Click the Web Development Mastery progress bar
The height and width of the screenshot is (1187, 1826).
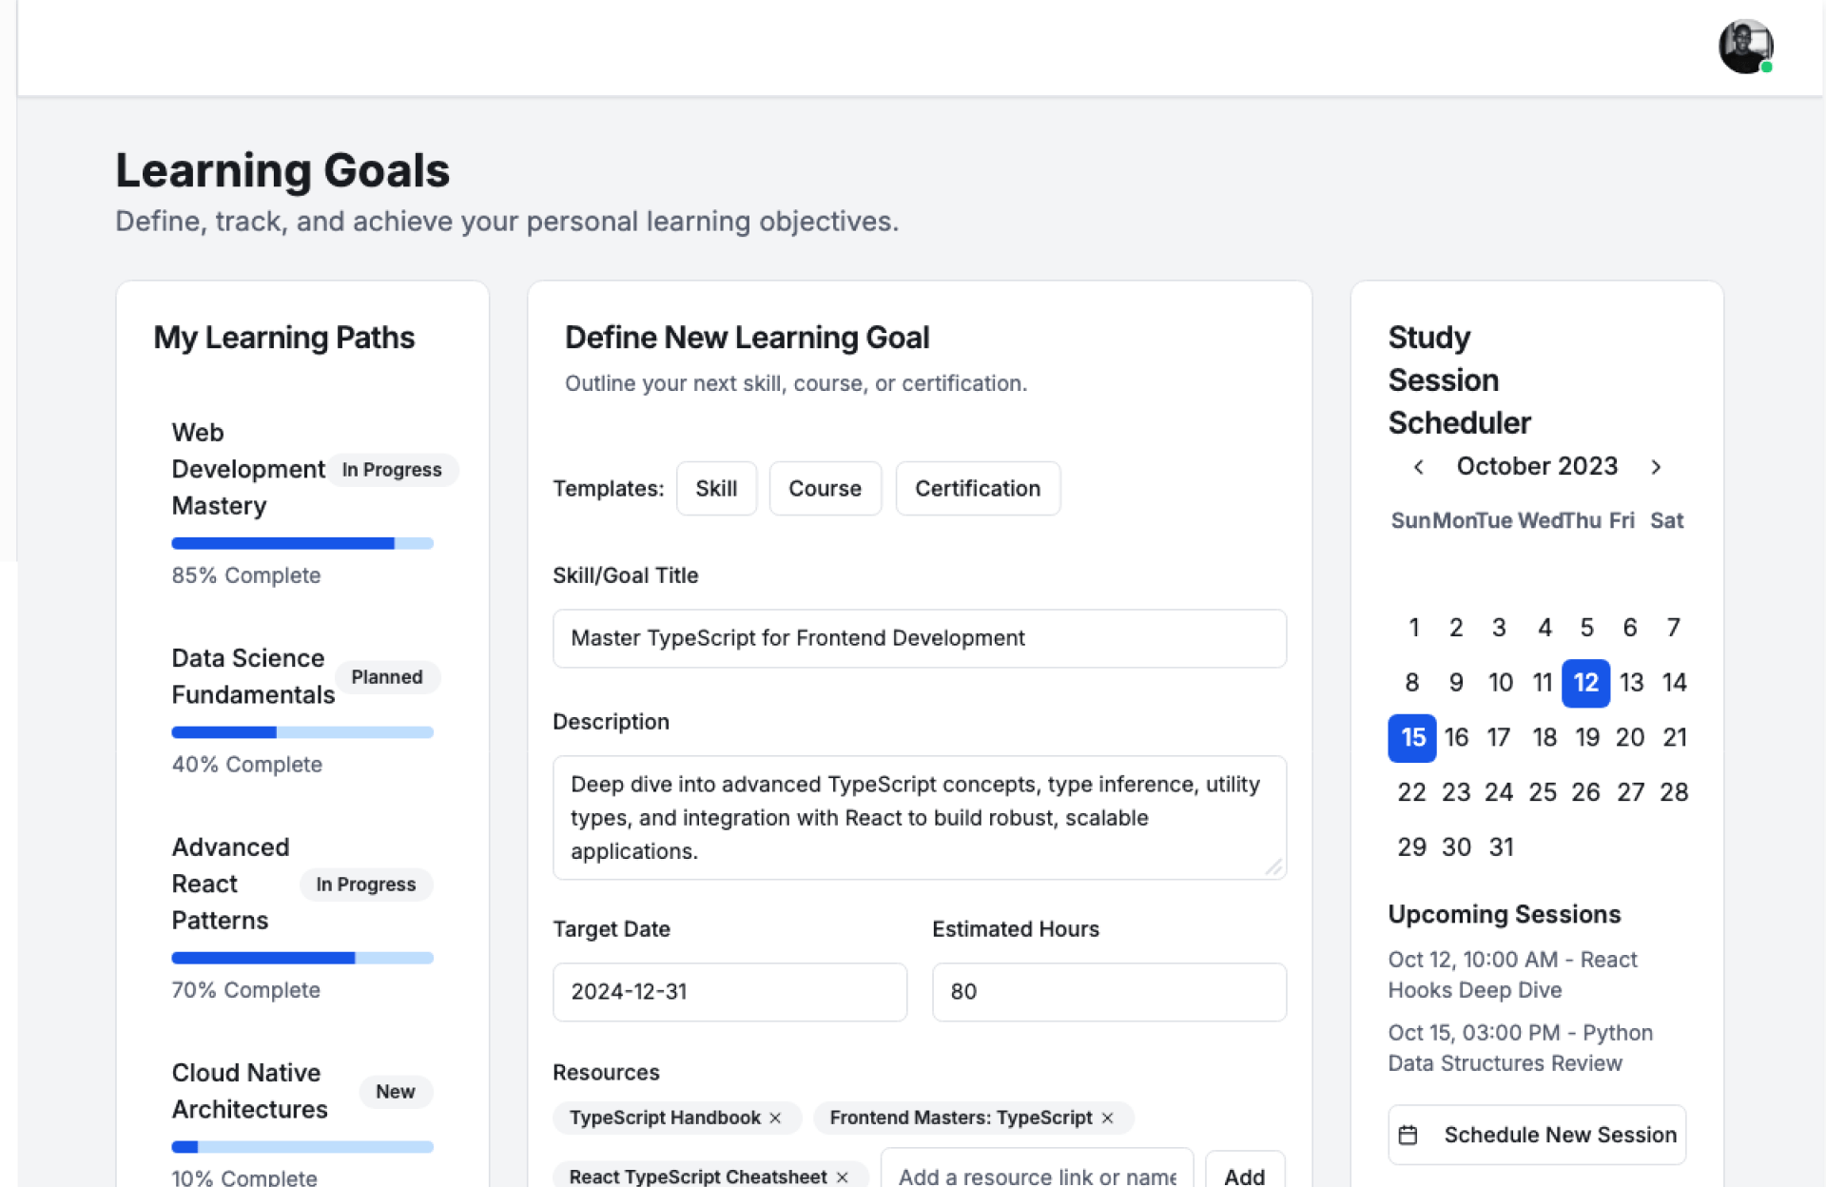(301, 543)
